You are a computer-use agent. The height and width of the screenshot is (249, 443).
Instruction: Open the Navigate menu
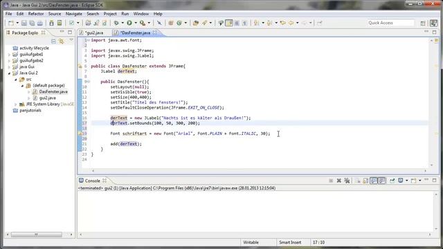click(74, 14)
